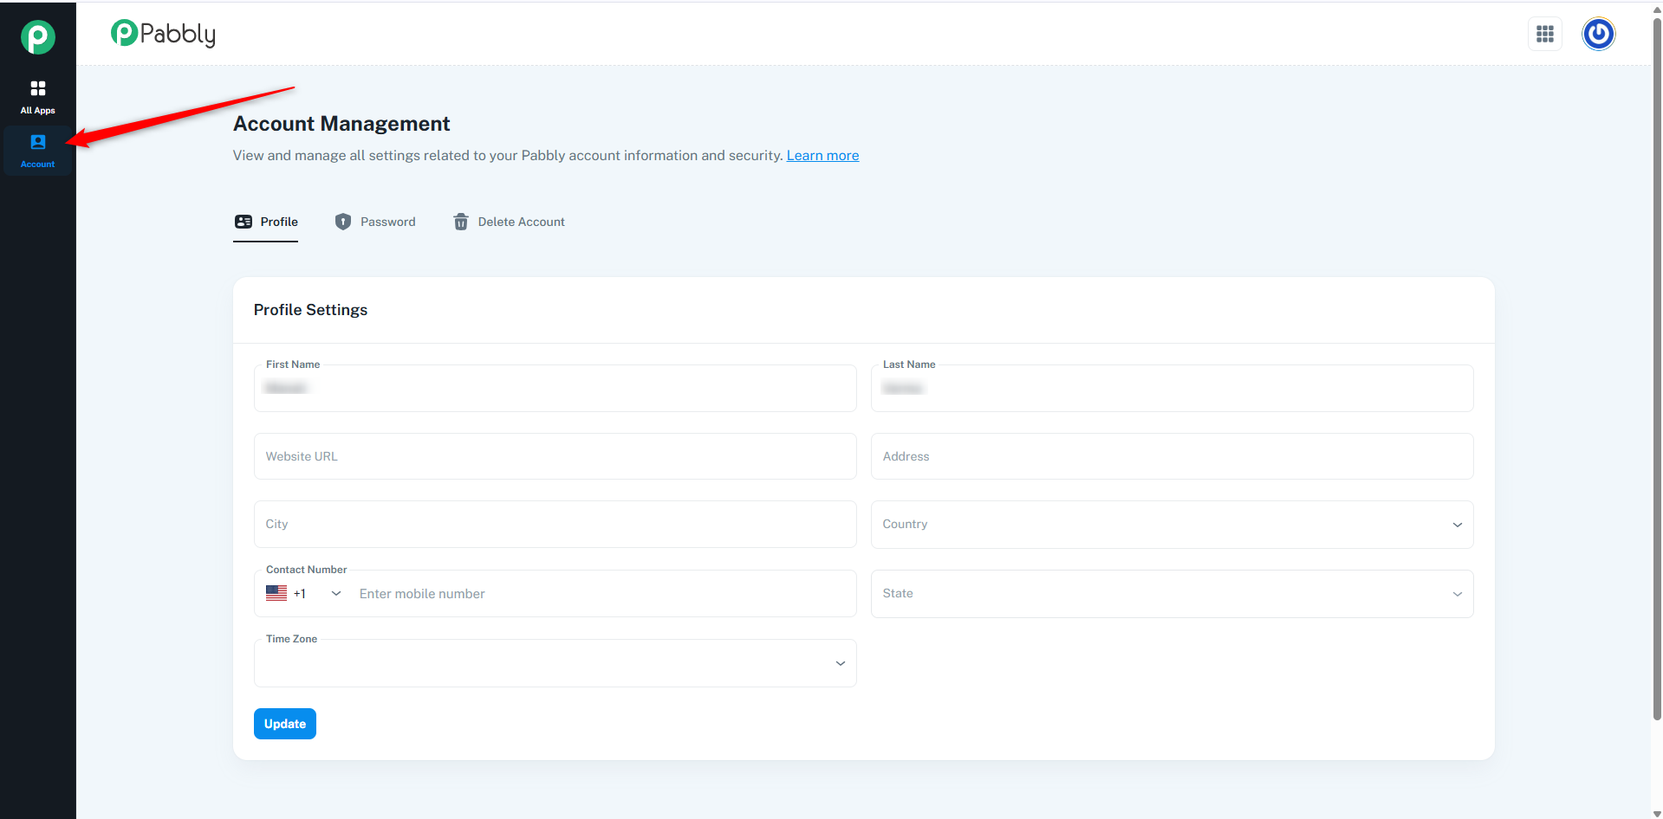Image resolution: width=1663 pixels, height=819 pixels.
Task: Click the US flag icon
Action: 276,593
